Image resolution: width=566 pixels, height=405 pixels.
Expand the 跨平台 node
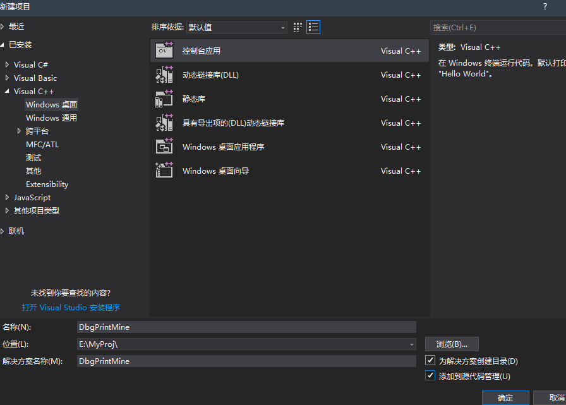(x=19, y=131)
